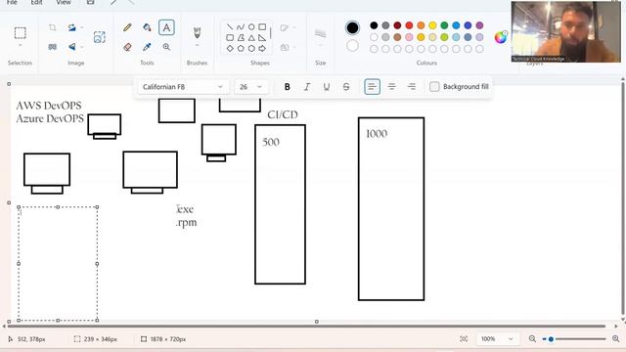
Task: Click the CI/CD label on canvas
Action: pos(283,115)
